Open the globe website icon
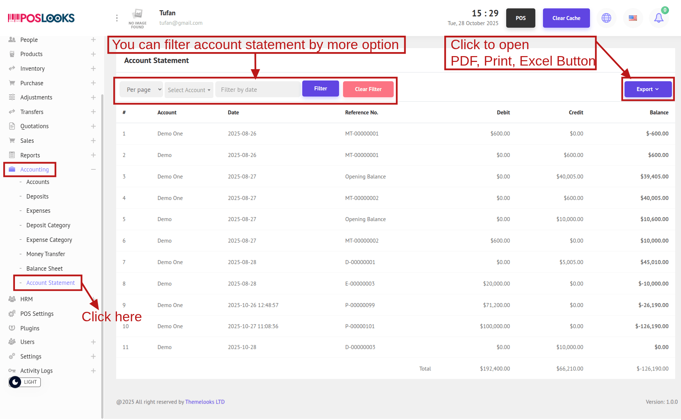Viewport: 681px width, 420px height. [606, 18]
